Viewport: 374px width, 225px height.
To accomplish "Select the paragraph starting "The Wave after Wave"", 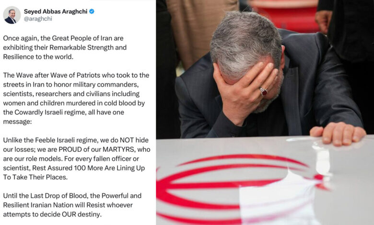I will [x=76, y=98].
